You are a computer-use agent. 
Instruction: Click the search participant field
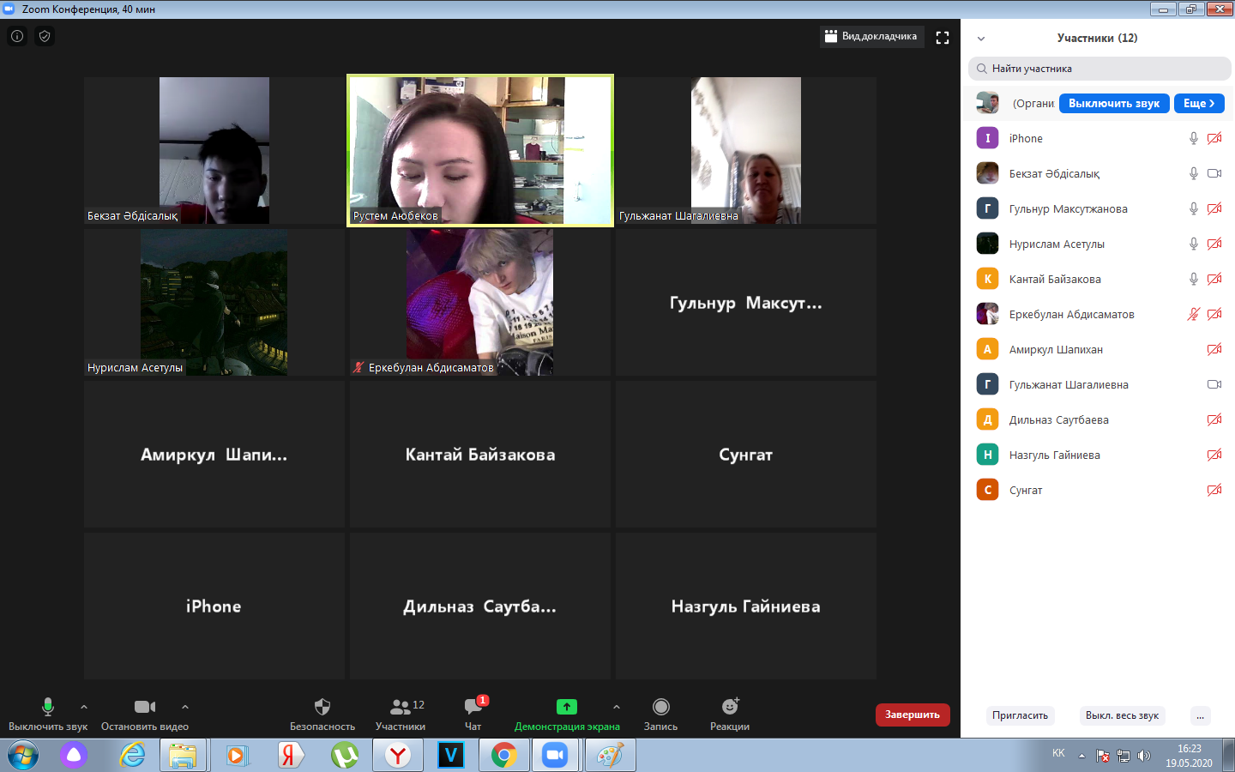click(1099, 69)
